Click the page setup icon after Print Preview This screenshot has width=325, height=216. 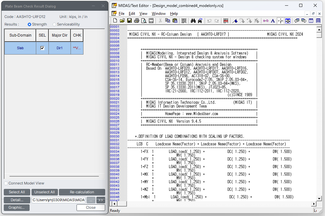[x=151, y=20]
